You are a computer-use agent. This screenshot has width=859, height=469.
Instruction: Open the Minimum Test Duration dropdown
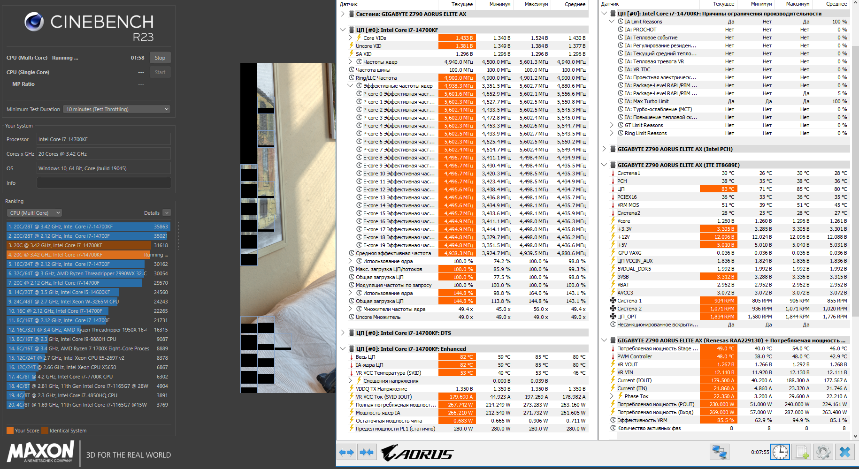[116, 109]
